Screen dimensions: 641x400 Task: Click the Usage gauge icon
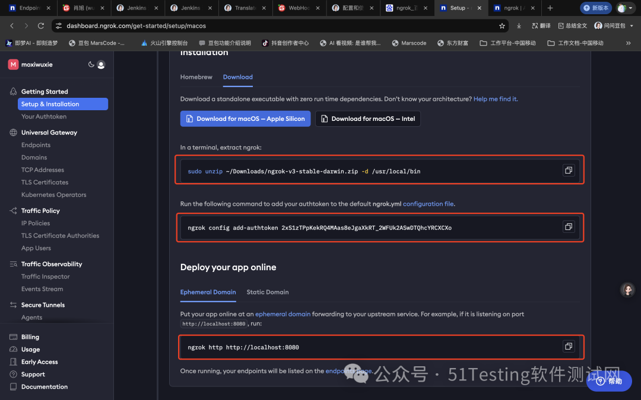pos(13,350)
